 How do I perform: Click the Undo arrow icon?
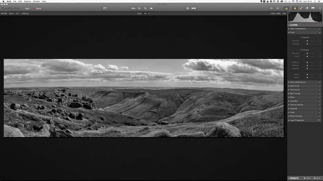tap(271, 8)
